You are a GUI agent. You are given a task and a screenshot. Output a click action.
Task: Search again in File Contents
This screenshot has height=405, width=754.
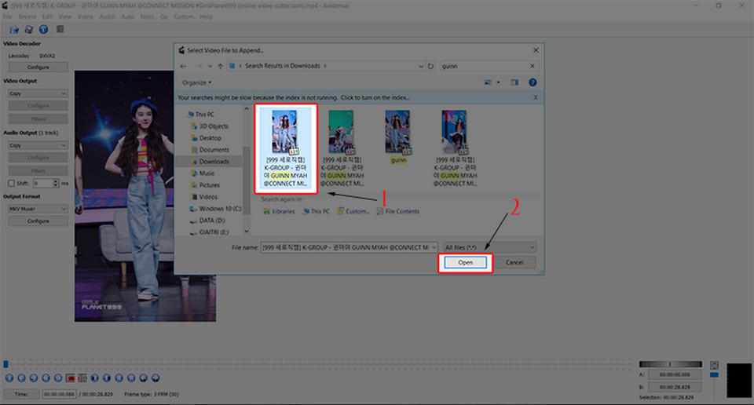[398, 211]
